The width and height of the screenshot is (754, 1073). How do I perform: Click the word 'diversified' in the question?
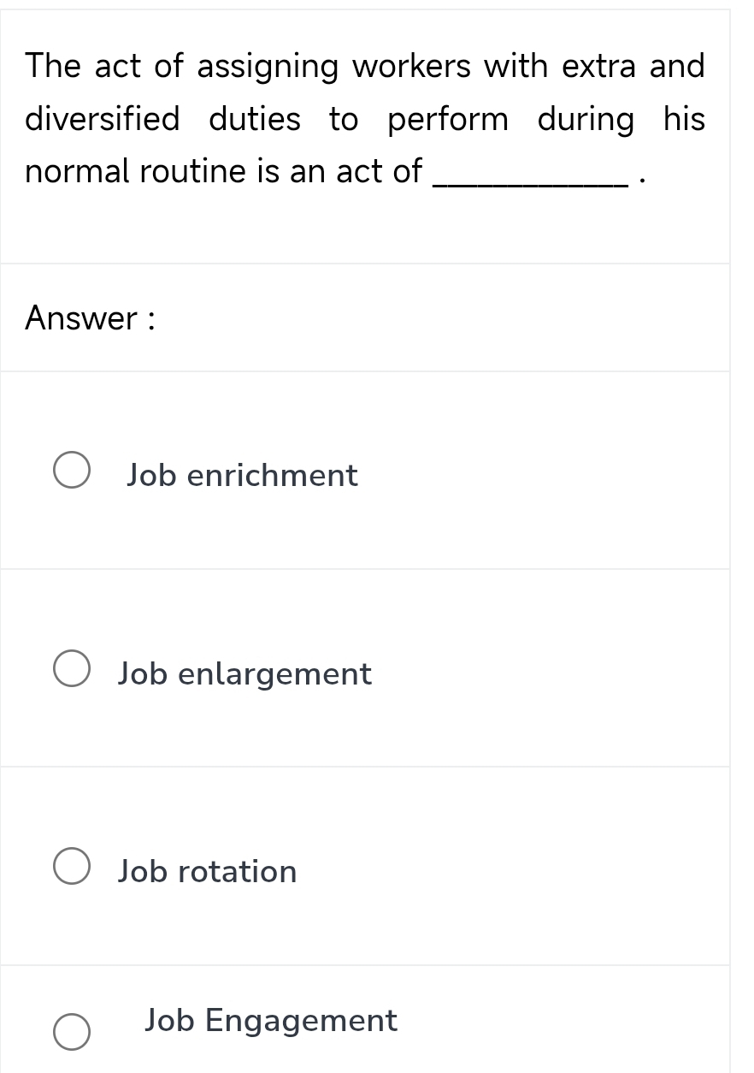[x=103, y=119]
